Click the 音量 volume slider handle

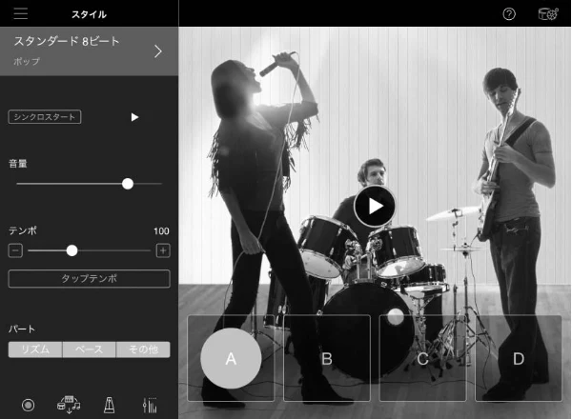(128, 184)
